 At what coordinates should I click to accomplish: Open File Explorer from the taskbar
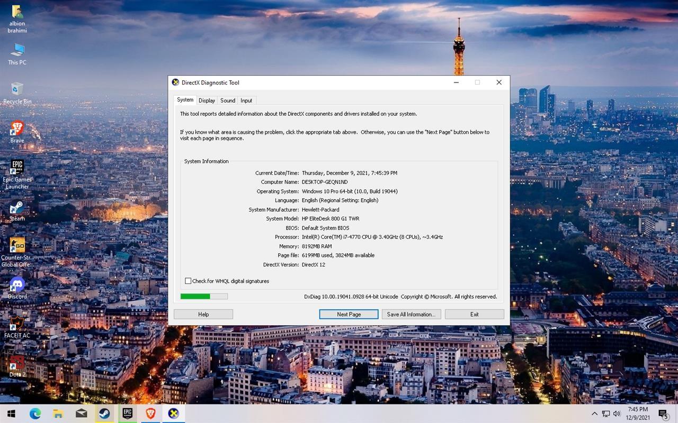[x=58, y=413]
